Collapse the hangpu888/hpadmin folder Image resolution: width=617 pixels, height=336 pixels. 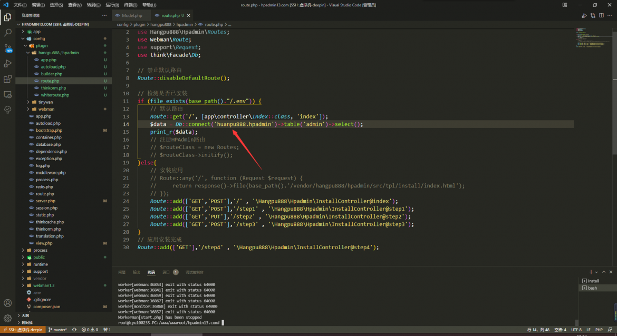tap(58, 53)
